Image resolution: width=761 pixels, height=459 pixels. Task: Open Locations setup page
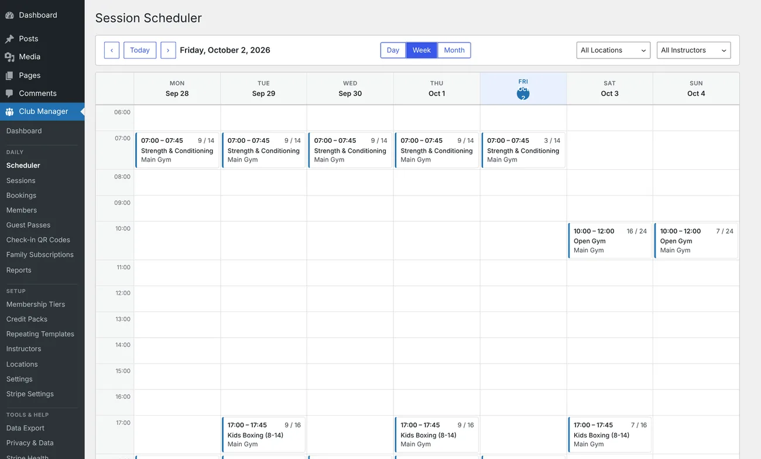22,364
